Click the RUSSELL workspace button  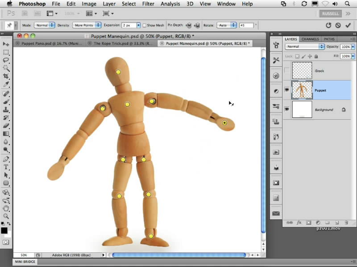[331, 13]
